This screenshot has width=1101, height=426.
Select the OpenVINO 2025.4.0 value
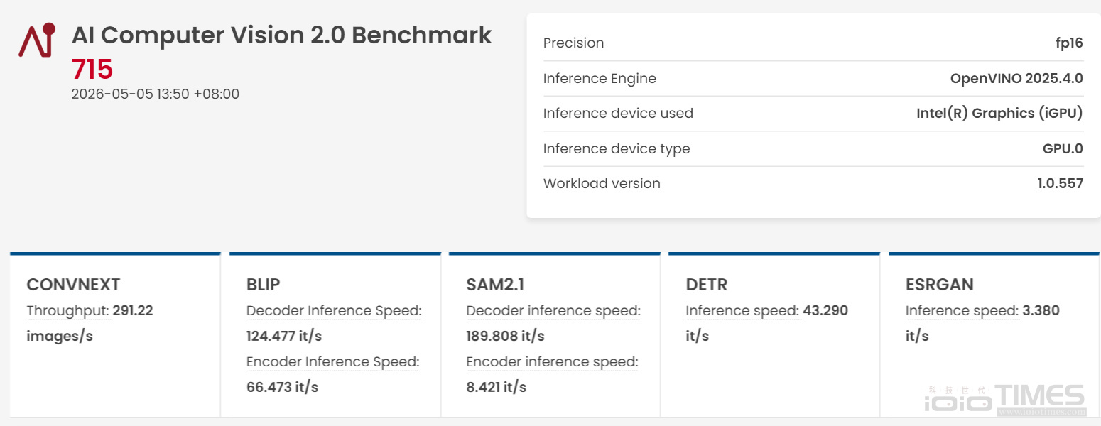click(x=1016, y=79)
